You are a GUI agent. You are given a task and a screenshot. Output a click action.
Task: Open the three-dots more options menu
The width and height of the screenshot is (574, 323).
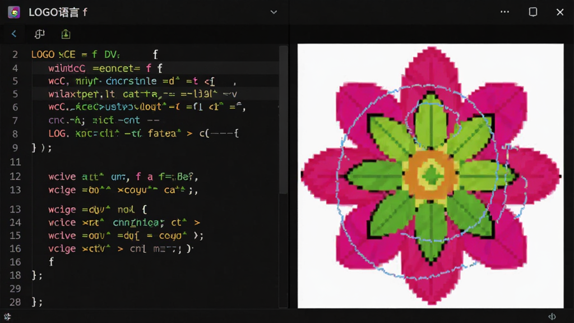tap(505, 12)
